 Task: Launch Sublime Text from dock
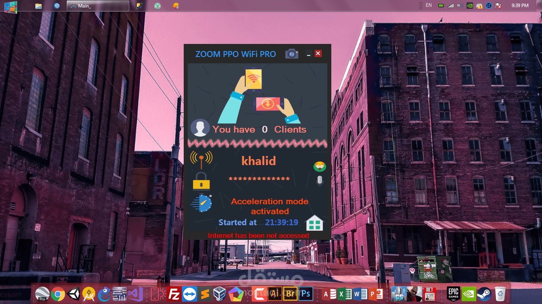coord(205,294)
